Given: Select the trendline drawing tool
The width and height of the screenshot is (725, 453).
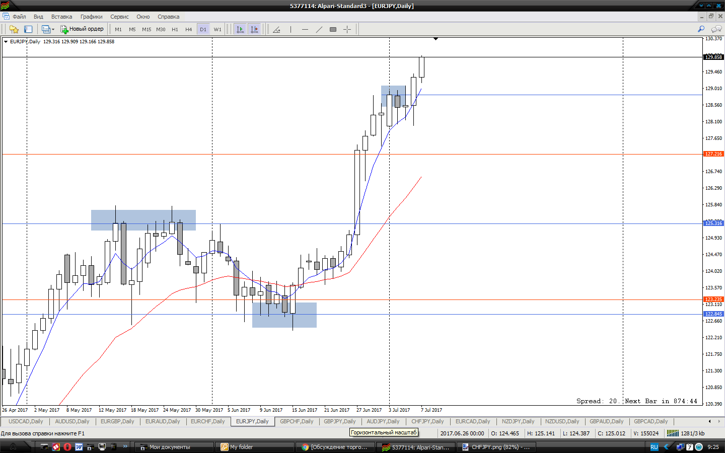Looking at the screenshot, I should [319, 29].
